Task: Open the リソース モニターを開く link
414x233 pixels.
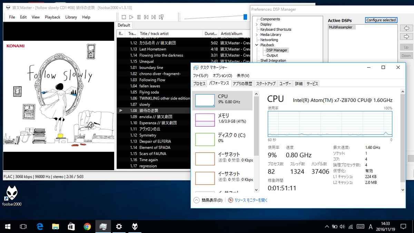Action: pyautogui.click(x=251, y=200)
